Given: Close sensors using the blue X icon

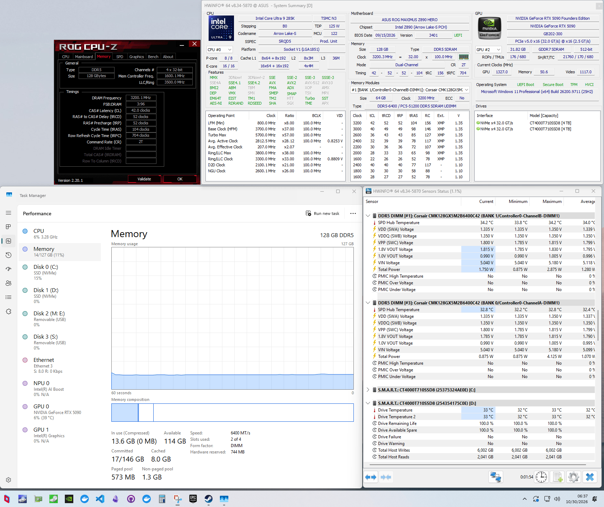Looking at the screenshot, I should (x=590, y=477).
